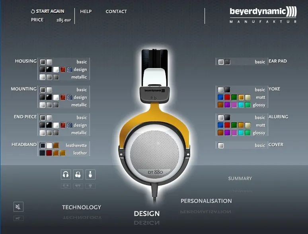Select dark red leather Headband swatch
The image size is (308, 234).
[x=49, y=153]
